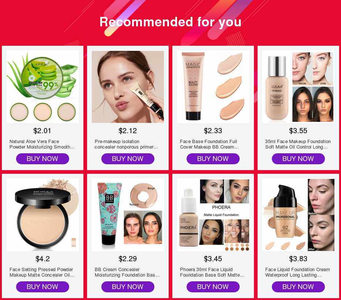The width and height of the screenshot is (341, 300).
Task: Open the pre-makeup isolation concealer product image
Action: pyautogui.click(x=128, y=87)
